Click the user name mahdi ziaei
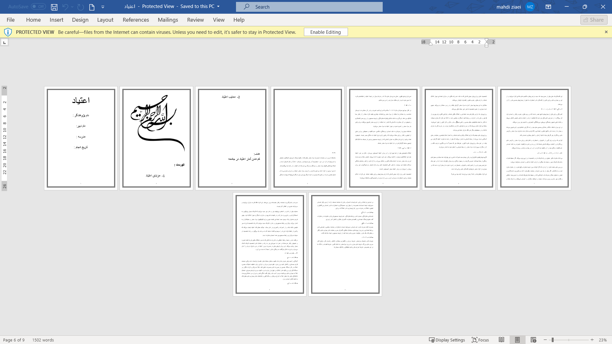 pyautogui.click(x=509, y=7)
